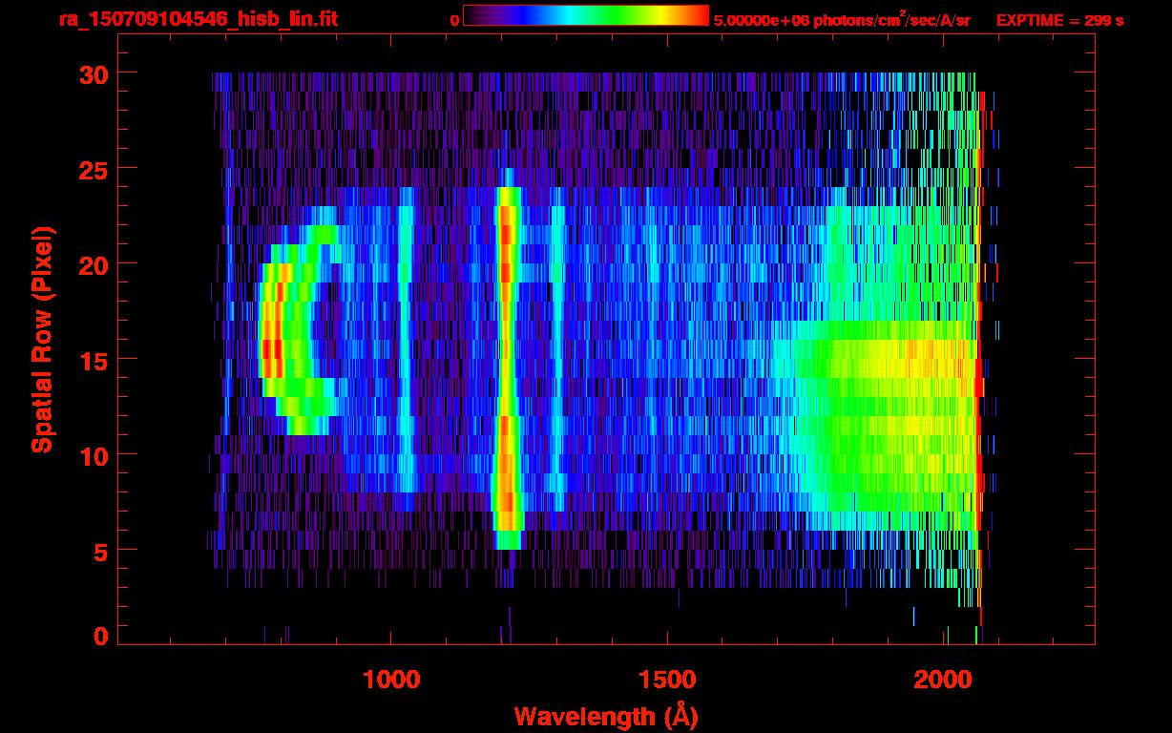Click the 1500 wavelength tick label
The height and width of the screenshot is (733, 1172).
(x=667, y=680)
